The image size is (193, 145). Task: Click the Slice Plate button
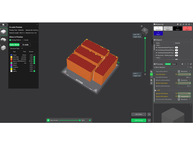139,114
